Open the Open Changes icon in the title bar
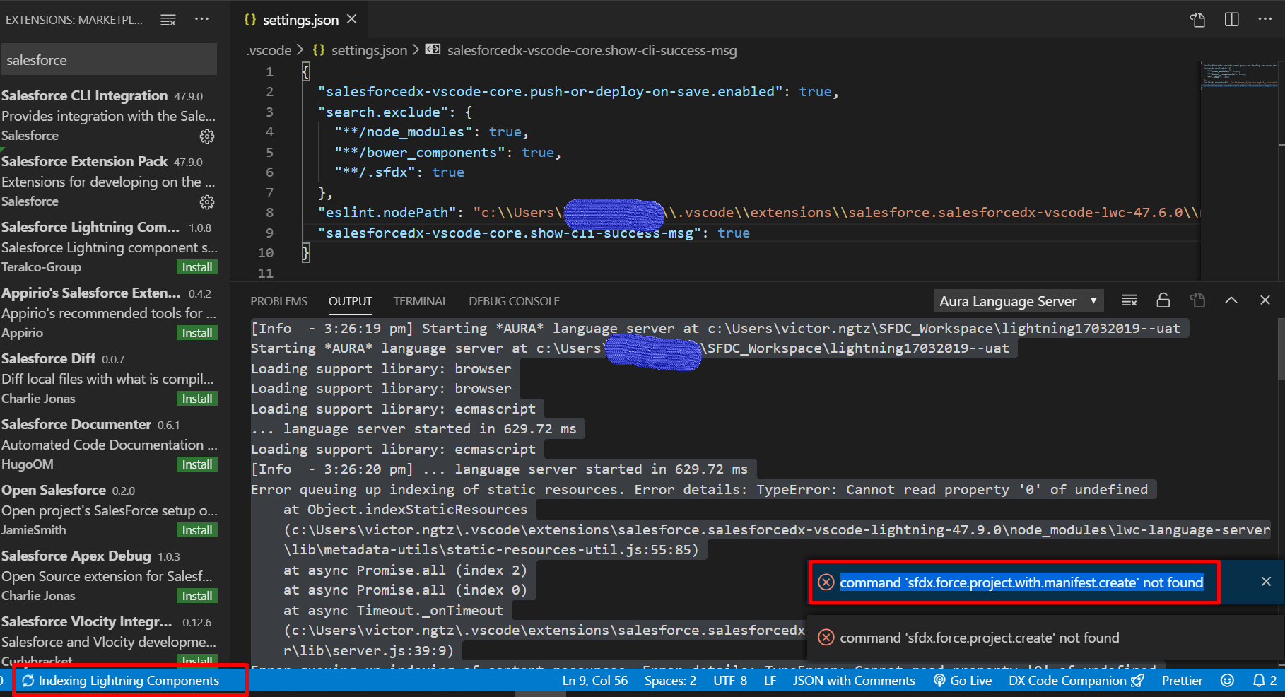1285x697 pixels. click(1197, 19)
